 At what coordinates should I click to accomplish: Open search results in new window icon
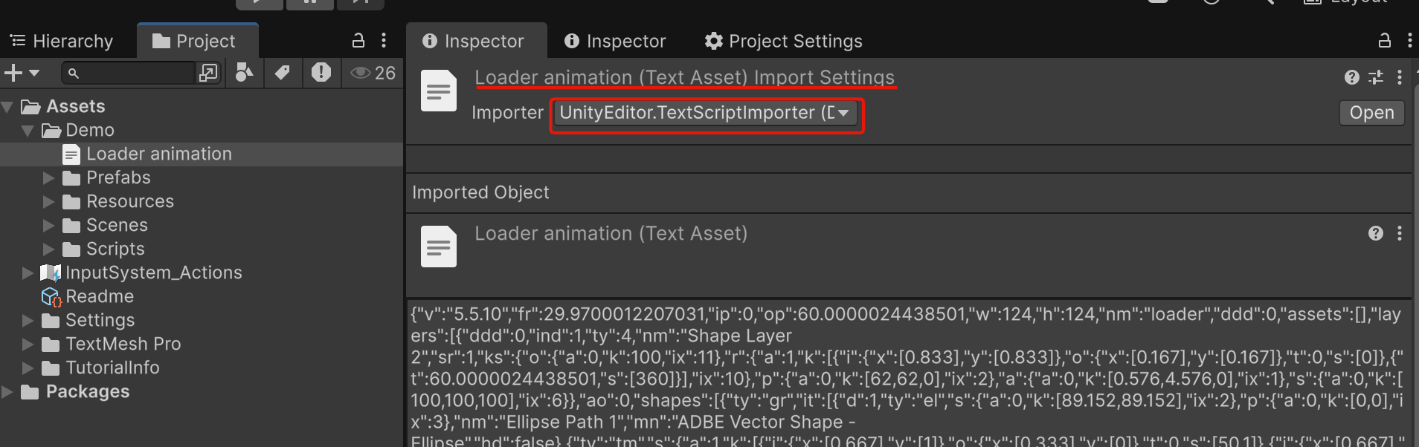[x=208, y=72]
